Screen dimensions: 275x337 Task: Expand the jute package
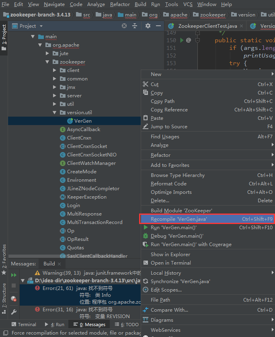pos(47,53)
